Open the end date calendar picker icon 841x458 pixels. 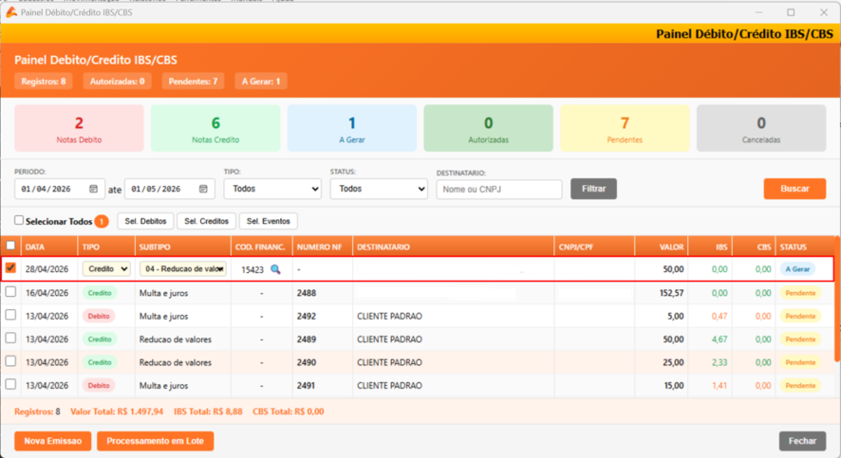pyautogui.click(x=203, y=189)
